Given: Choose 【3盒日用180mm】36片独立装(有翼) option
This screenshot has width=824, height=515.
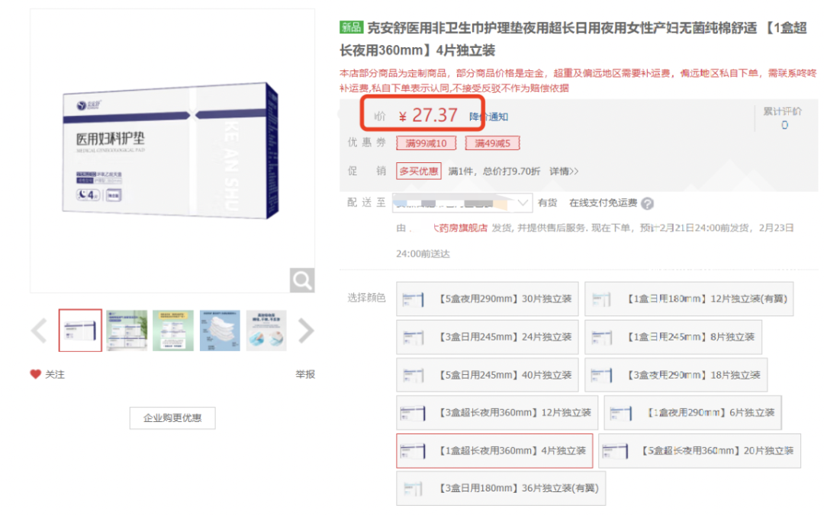Looking at the screenshot, I should 501,488.
